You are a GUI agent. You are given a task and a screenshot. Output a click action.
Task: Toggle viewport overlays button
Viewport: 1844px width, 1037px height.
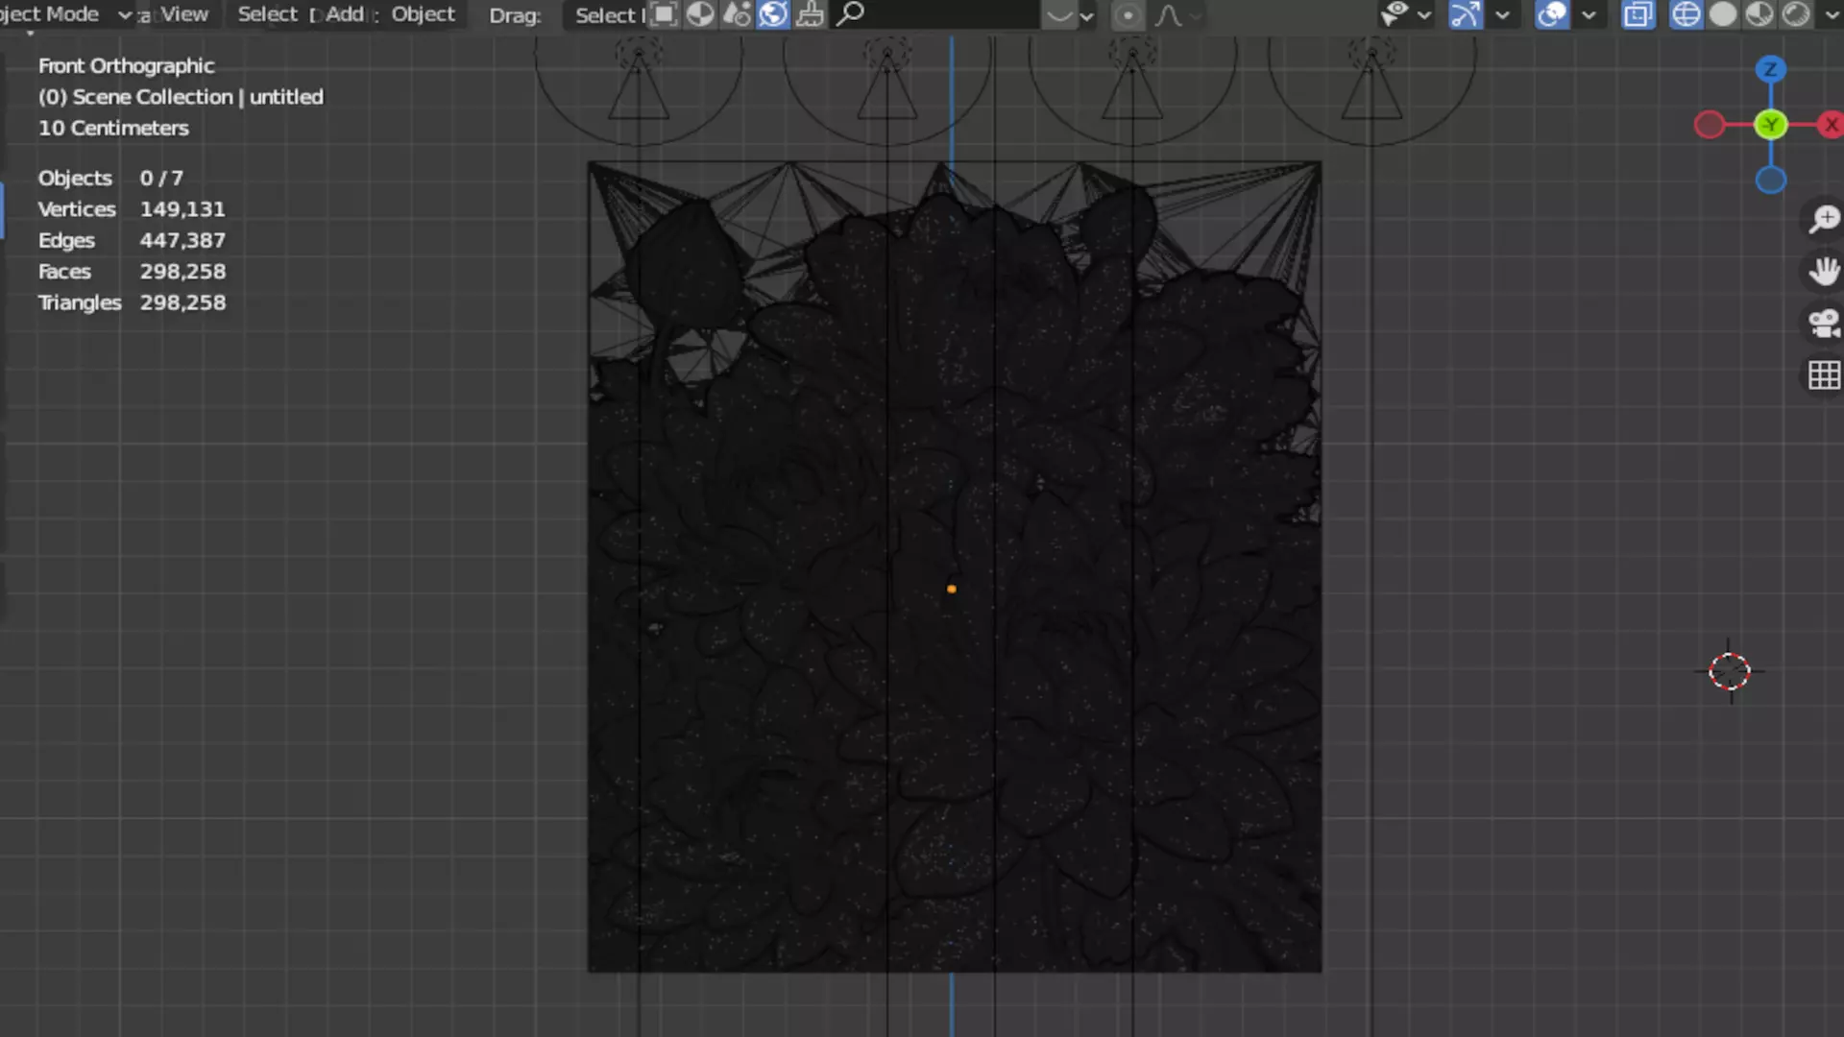[1552, 14]
